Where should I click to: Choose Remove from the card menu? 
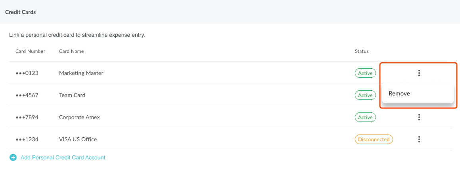click(399, 93)
